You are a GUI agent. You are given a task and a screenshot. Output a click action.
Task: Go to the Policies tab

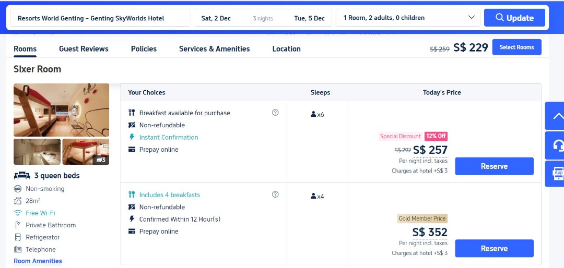point(144,48)
